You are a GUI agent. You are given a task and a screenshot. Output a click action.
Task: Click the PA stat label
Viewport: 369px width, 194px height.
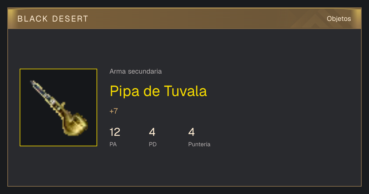(x=113, y=144)
